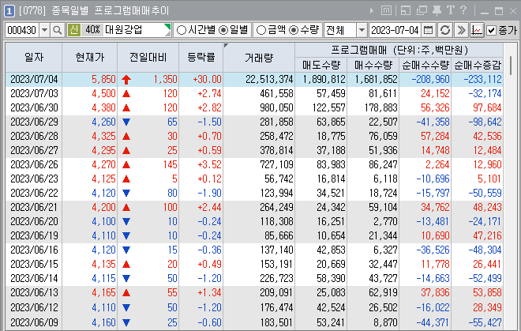Click the 매수수량 column header

tap(373, 65)
